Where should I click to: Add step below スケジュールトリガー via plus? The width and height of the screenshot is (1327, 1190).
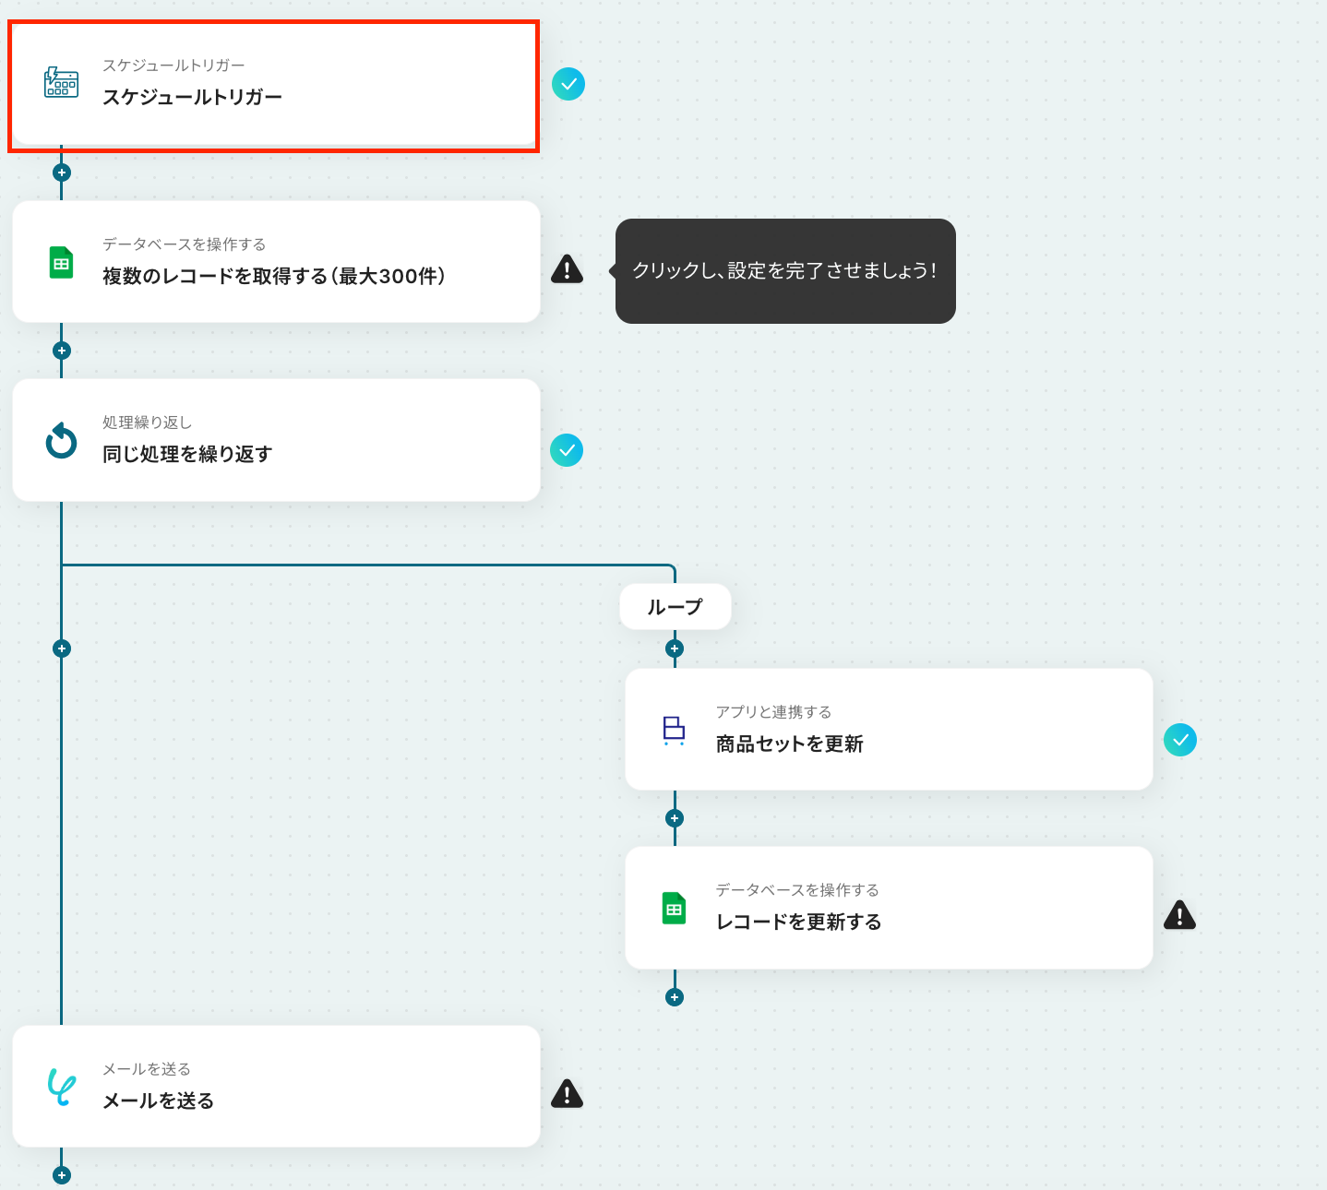(x=62, y=173)
